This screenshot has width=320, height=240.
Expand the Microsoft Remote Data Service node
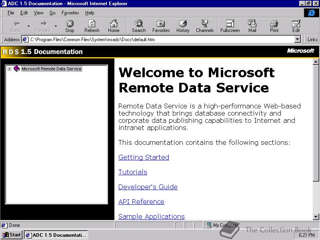point(9,69)
